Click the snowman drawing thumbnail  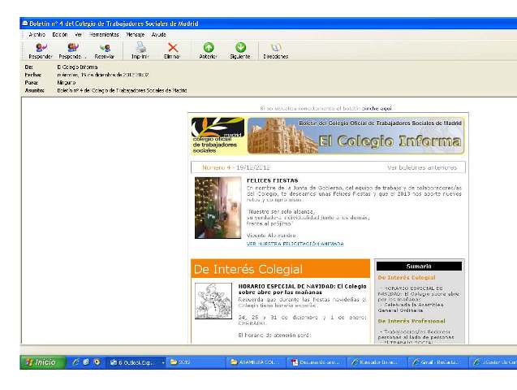[x=213, y=301]
